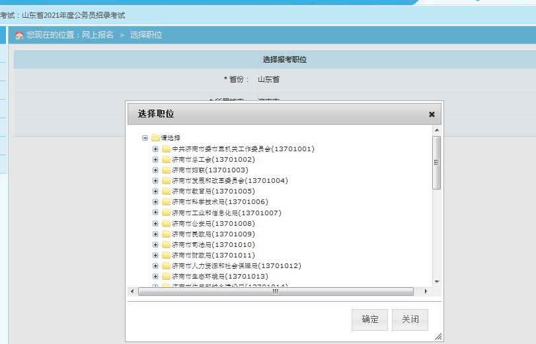Click folder icon of 济南市财政局
Image resolution: width=536 pixels, height=344 pixels.
point(167,256)
